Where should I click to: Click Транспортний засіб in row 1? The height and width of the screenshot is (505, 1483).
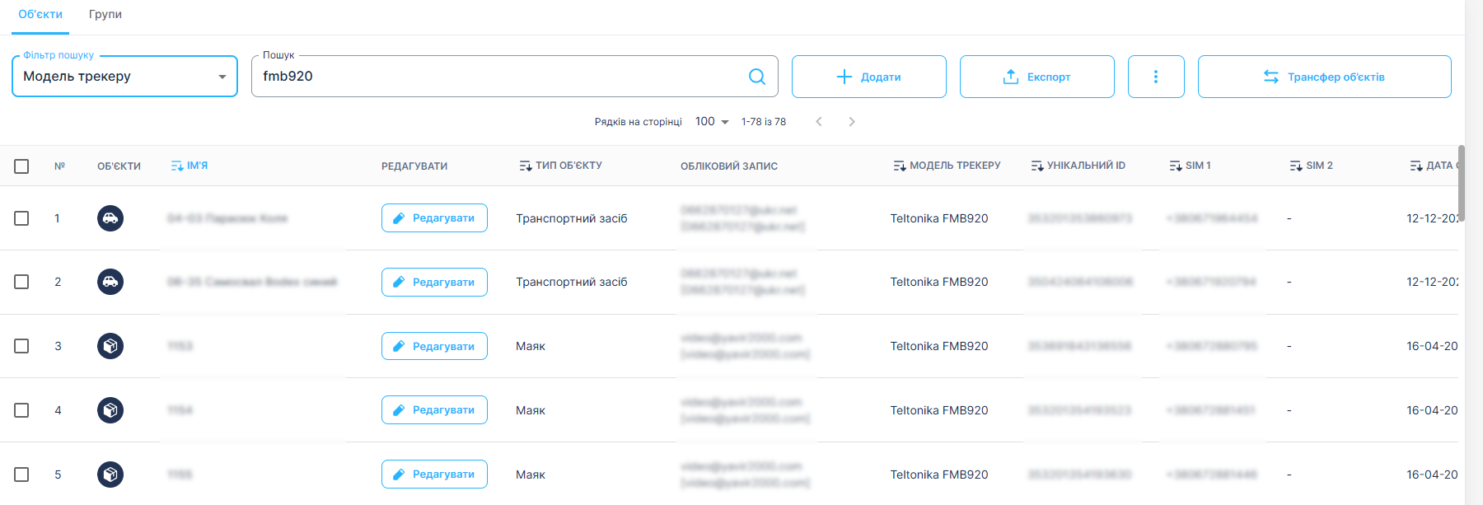[572, 218]
